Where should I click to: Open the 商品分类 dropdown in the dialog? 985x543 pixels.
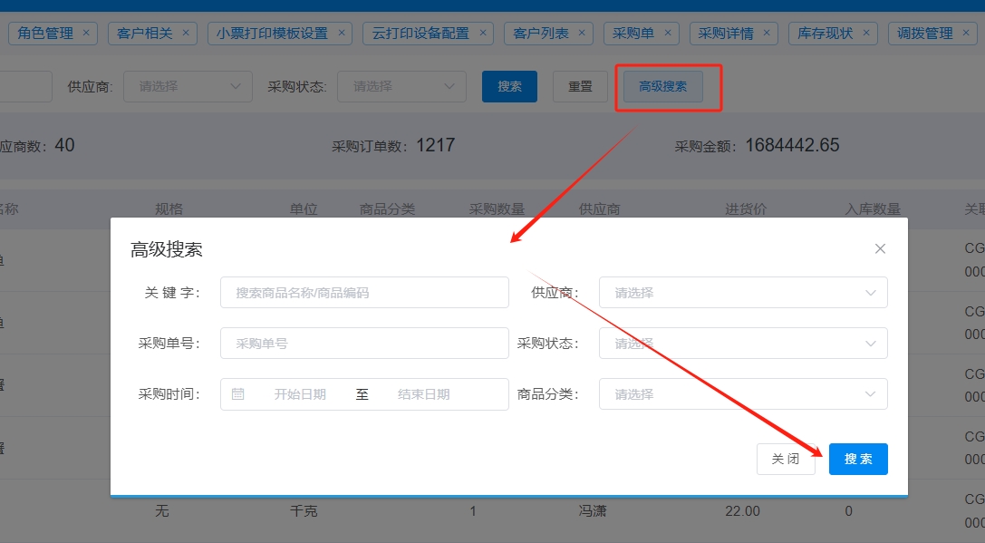(x=742, y=394)
